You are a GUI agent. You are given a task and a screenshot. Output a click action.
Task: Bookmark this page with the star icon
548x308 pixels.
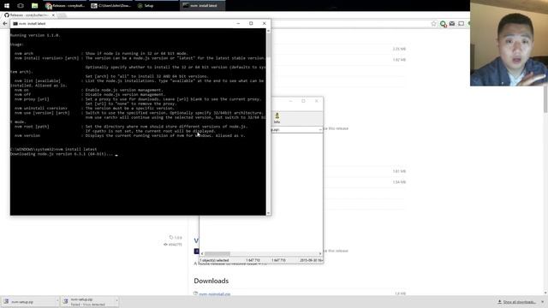(434, 24)
